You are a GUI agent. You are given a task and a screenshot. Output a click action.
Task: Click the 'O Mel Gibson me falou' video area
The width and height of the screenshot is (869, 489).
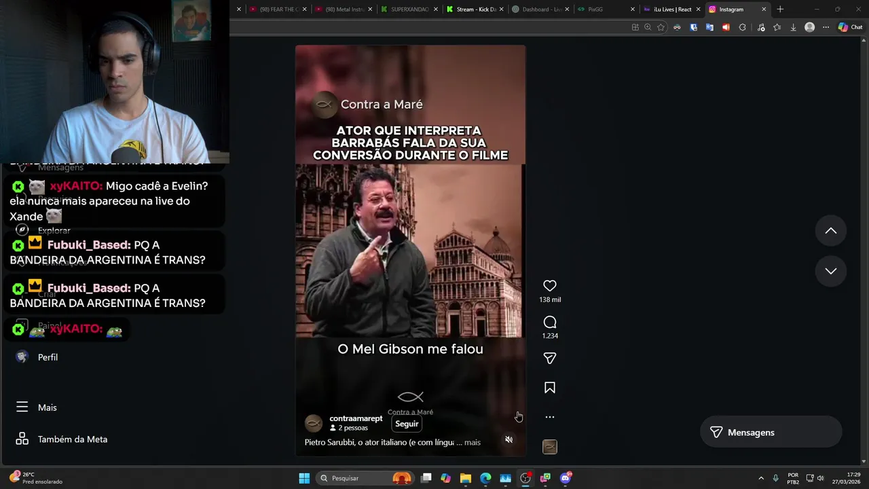pyautogui.click(x=410, y=349)
